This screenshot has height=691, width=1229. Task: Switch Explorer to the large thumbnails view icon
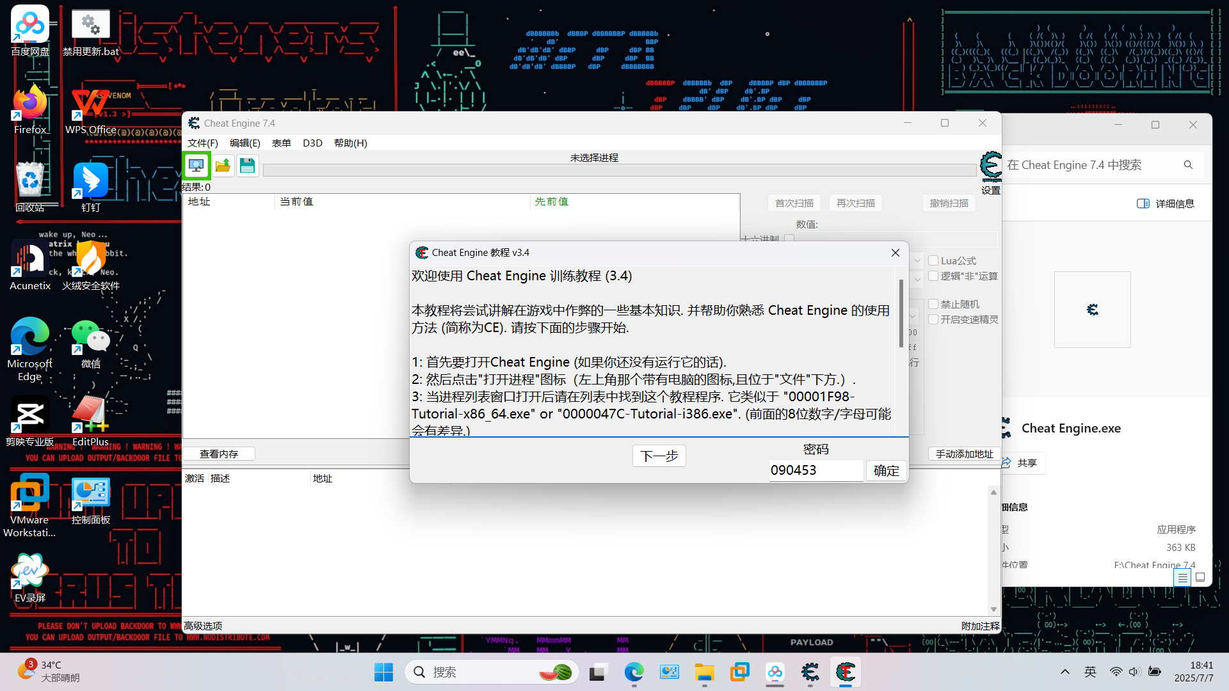coord(1200,578)
